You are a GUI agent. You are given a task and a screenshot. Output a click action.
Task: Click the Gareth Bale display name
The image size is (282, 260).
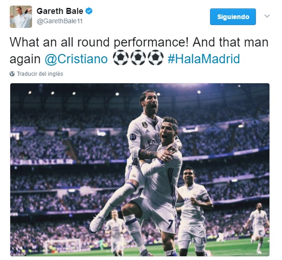coord(60,11)
